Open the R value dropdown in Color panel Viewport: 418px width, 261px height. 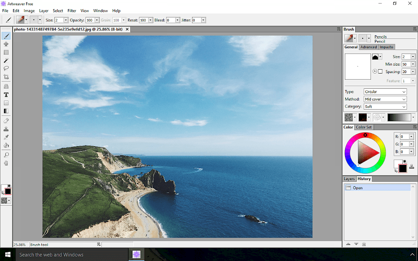coord(411,137)
